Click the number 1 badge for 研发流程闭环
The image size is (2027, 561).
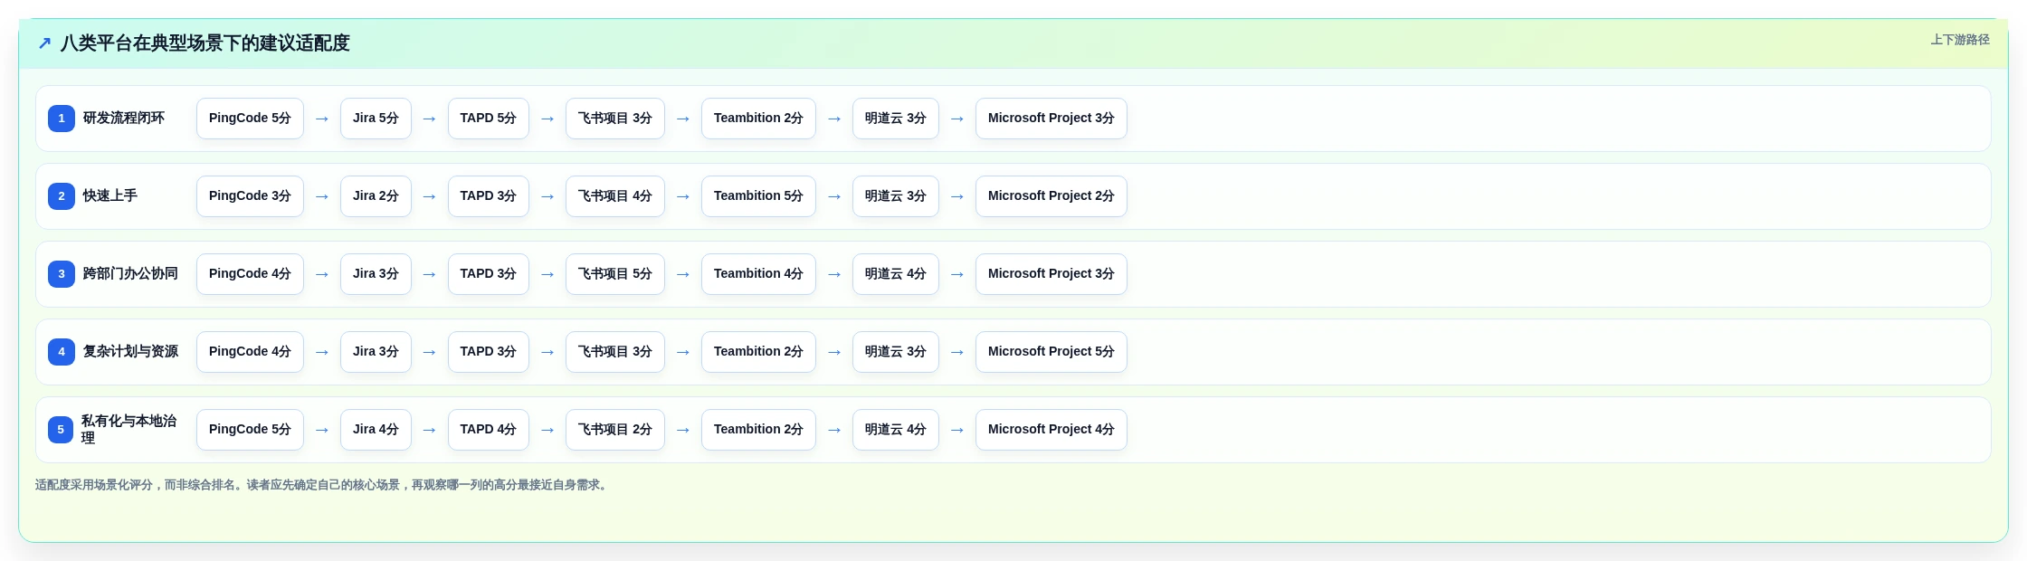62,119
